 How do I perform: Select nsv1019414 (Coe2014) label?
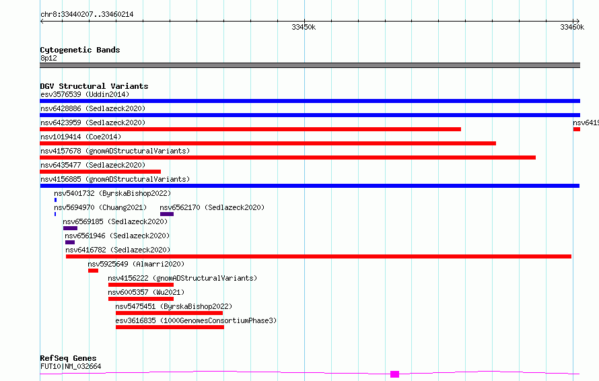click(81, 137)
